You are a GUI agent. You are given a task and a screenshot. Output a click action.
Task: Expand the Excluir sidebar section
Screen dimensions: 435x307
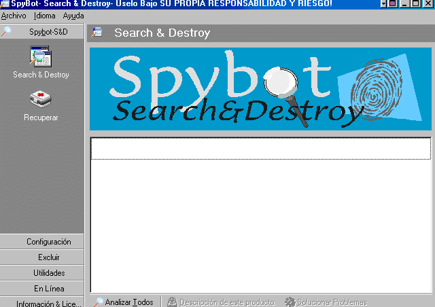tap(42, 257)
